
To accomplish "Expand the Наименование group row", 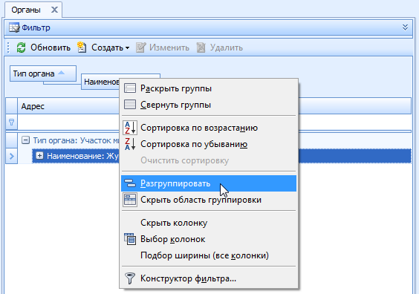I will point(39,156).
